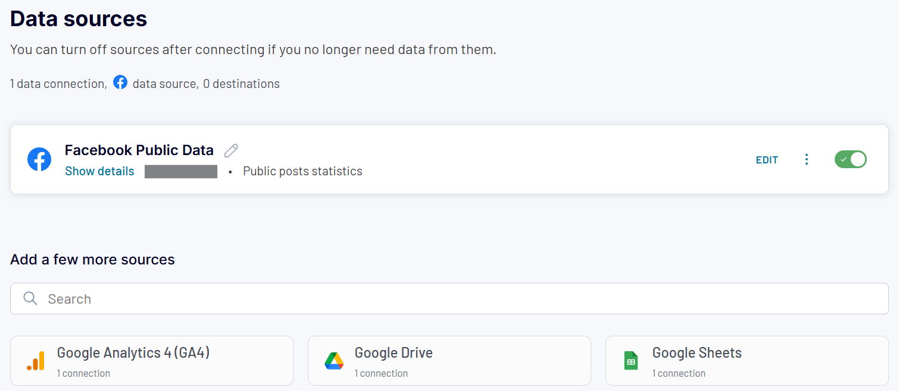The image size is (899, 391).
Task: Click the 1 connection label under Google Sheets
Action: coord(679,373)
